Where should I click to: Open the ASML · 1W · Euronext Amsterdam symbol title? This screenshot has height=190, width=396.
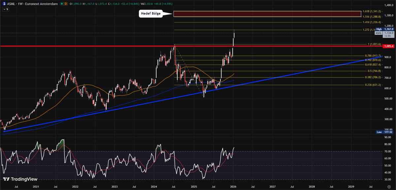[x=32, y=4]
